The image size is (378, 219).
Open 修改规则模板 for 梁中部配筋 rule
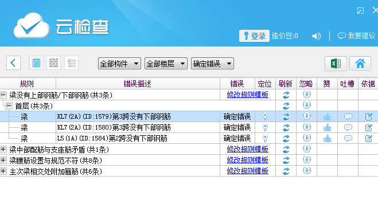tap(248, 149)
